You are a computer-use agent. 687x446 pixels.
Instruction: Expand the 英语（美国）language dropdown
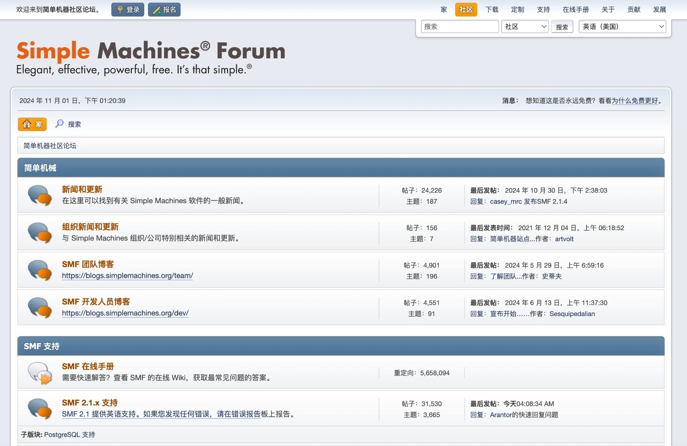pos(622,26)
